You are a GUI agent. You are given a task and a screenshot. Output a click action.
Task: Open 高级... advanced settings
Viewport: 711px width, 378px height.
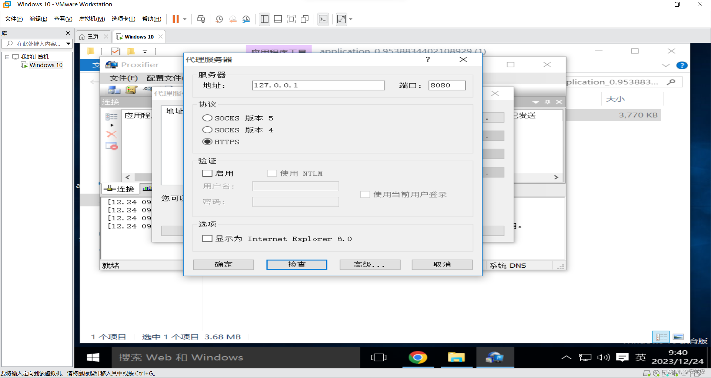coord(370,264)
